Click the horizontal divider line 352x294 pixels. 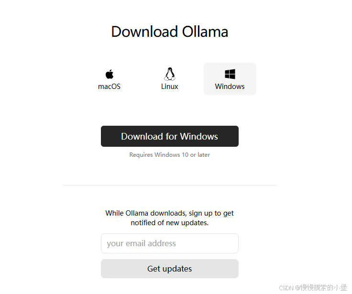tap(170, 185)
